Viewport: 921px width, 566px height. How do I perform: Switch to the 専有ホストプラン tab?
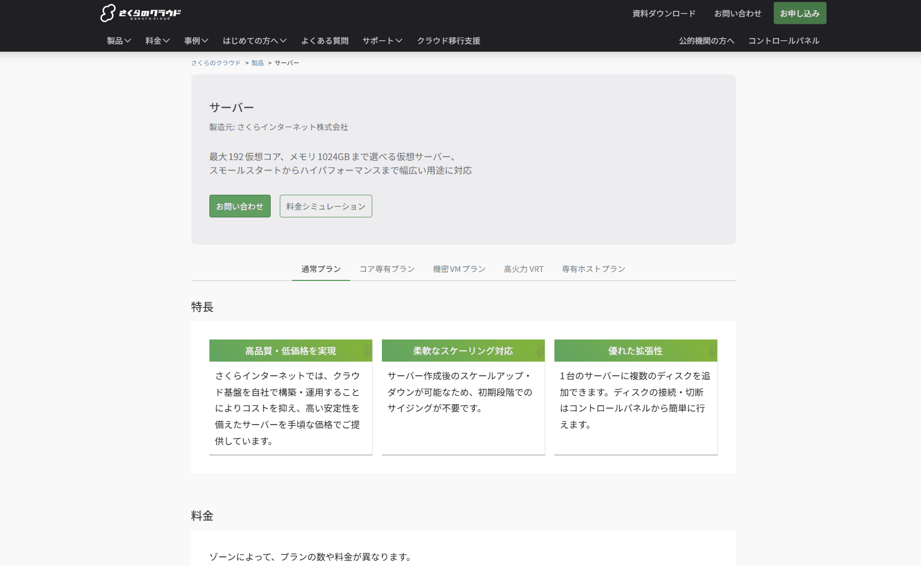click(x=594, y=269)
